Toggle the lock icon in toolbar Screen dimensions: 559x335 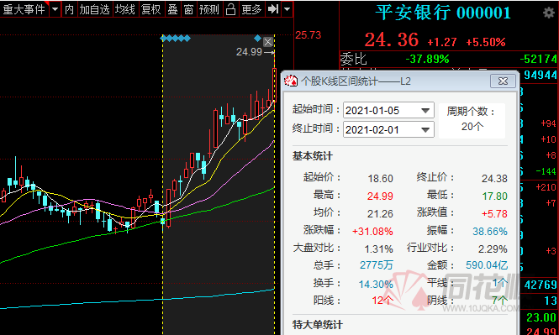point(230,9)
